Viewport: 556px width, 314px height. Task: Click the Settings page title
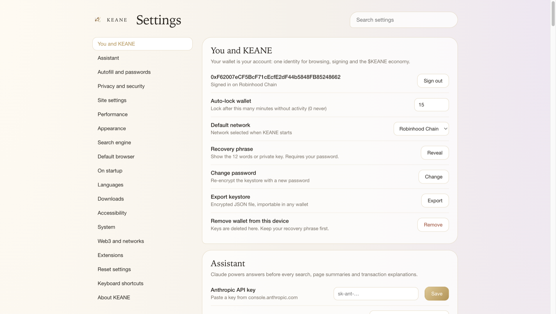(x=159, y=20)
